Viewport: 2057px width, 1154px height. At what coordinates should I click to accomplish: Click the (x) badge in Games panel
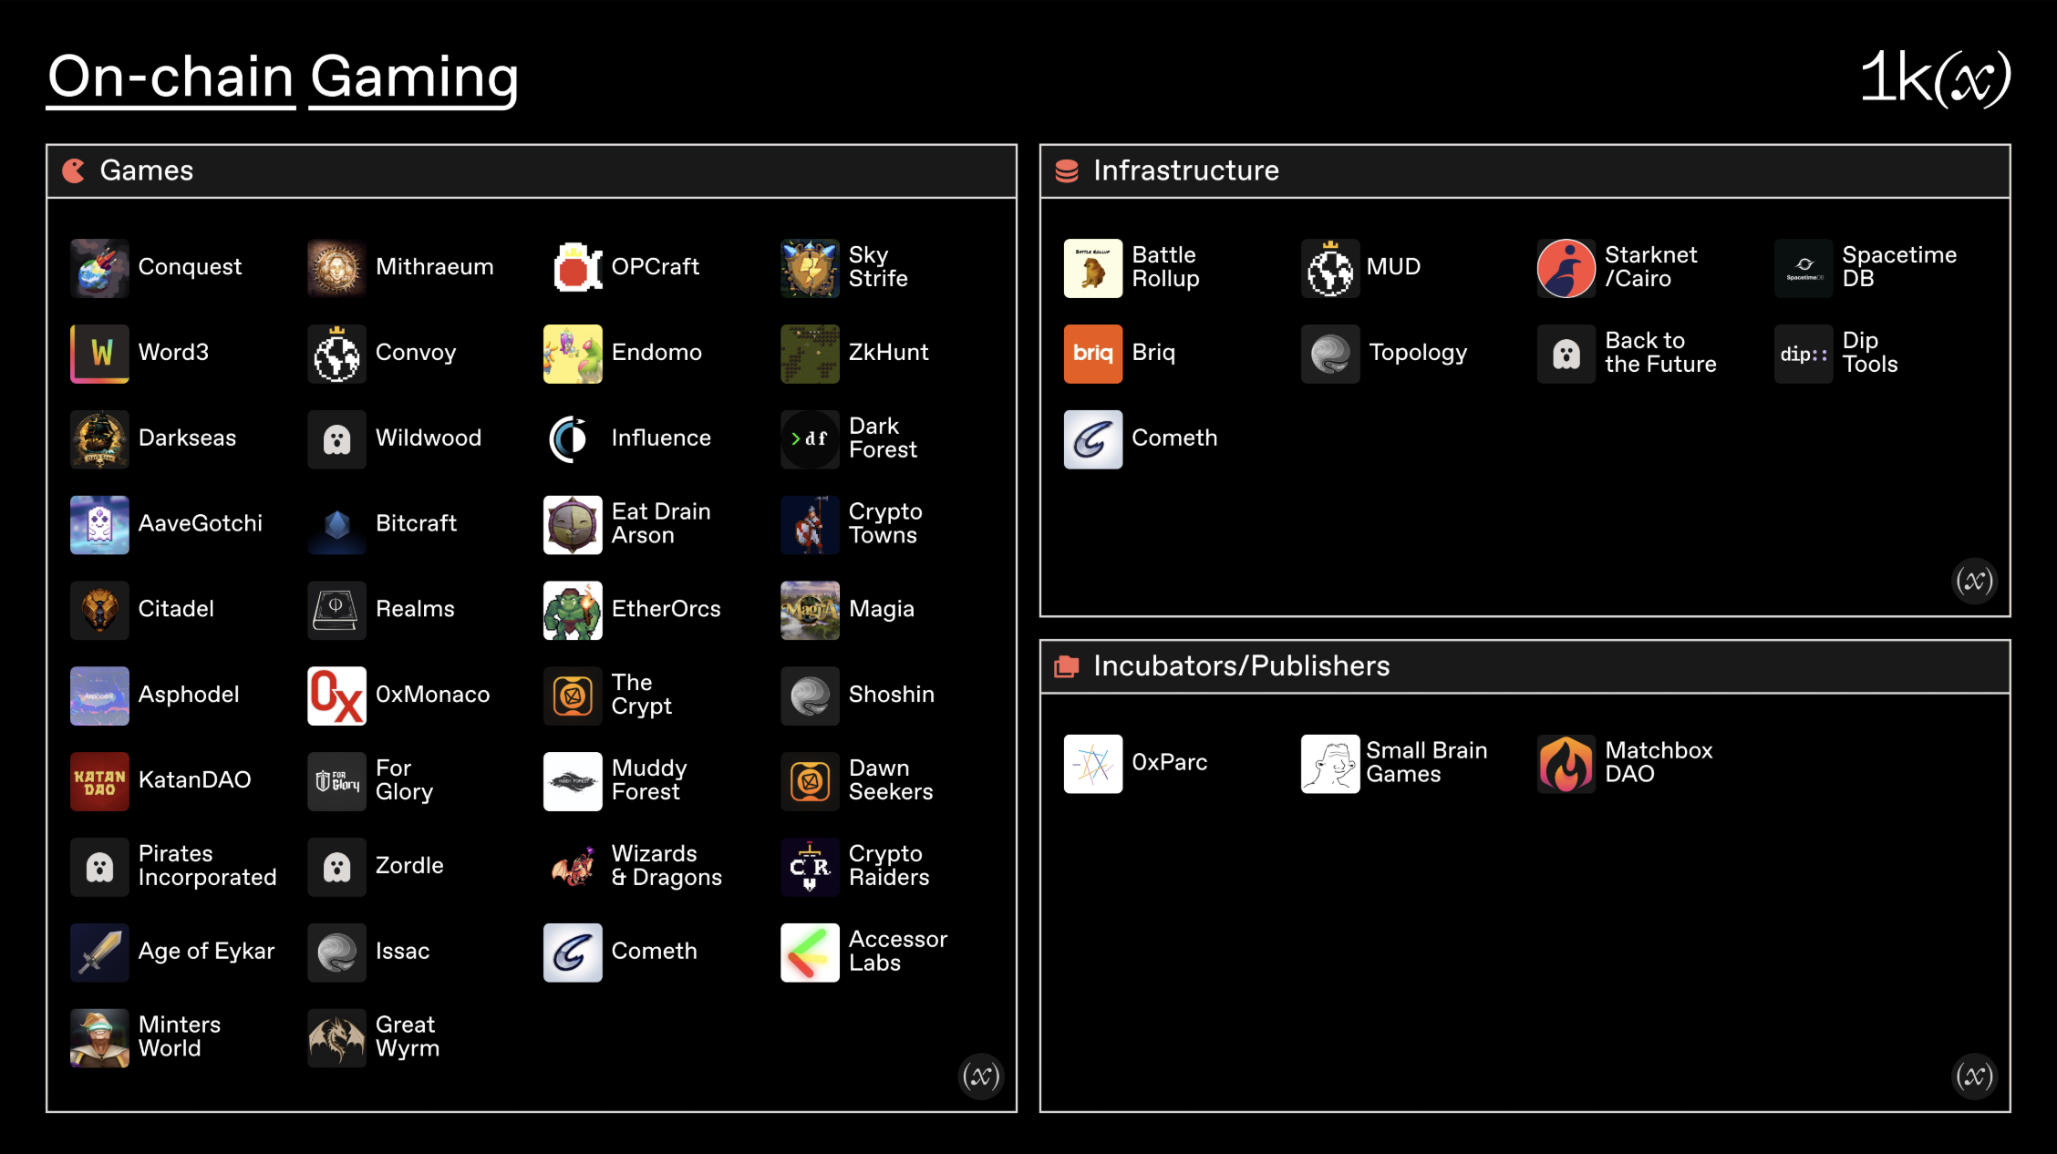(981, 1077)
